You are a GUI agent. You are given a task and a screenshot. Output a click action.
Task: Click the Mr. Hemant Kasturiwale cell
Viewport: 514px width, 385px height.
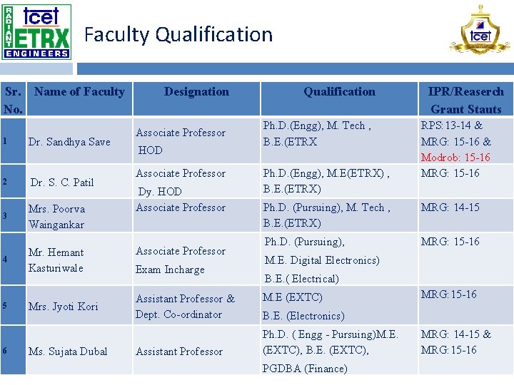pos(56,260)
